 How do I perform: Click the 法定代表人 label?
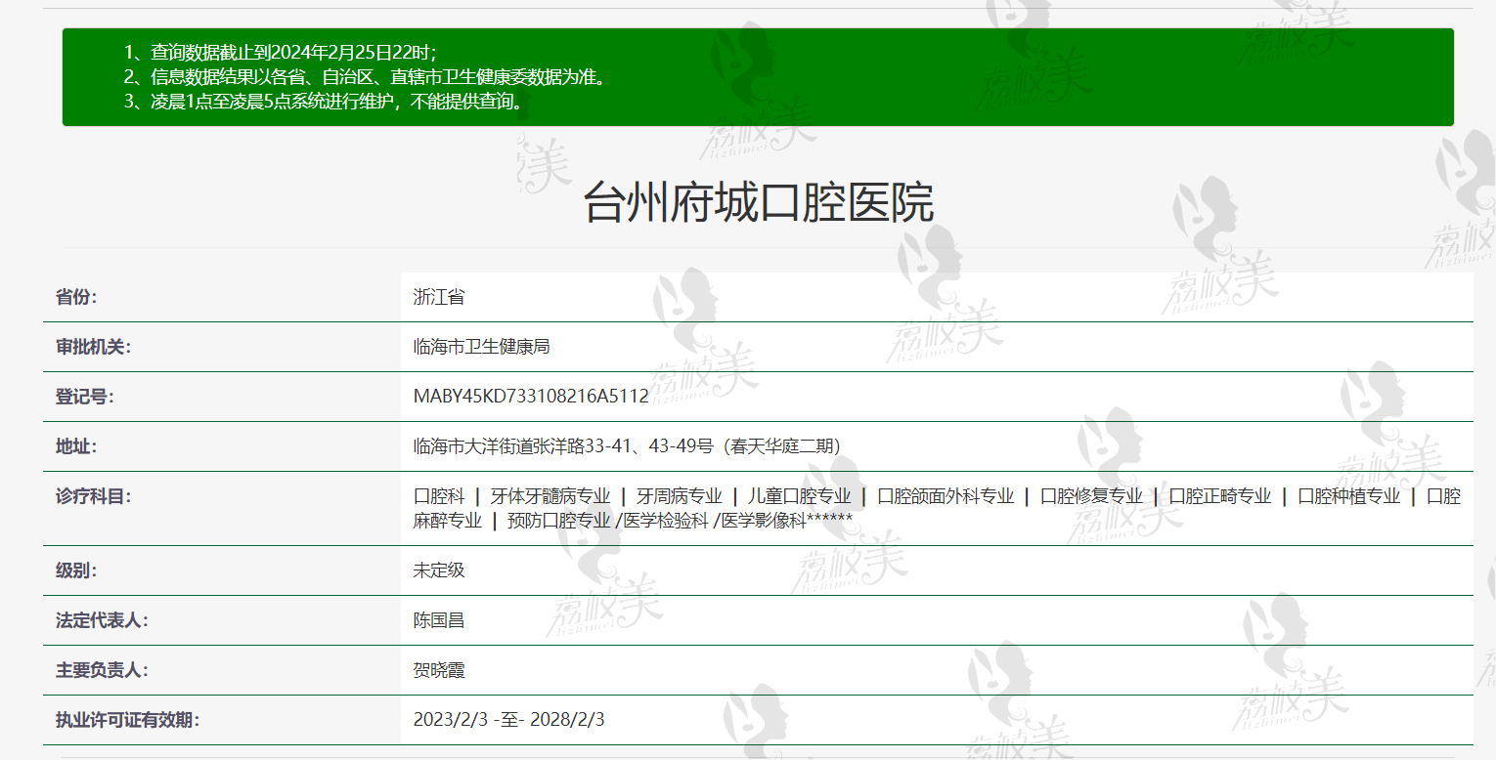(x=102, y=620)
